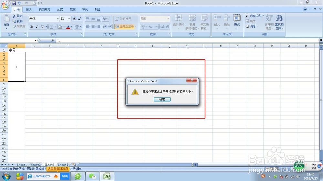Click the formula bar input showing 1
Image resolution: width=323 pixels, height=181 pixels.
point(187,41)
